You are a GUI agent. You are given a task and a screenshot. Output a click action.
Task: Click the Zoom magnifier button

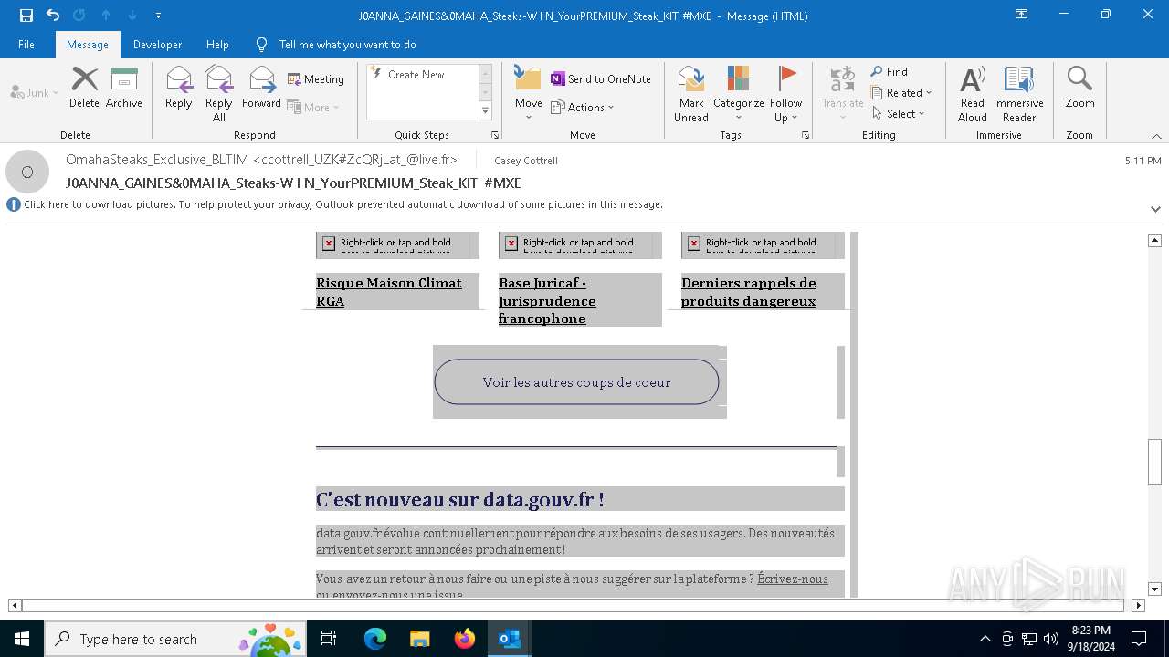[x=1079, y=88]
